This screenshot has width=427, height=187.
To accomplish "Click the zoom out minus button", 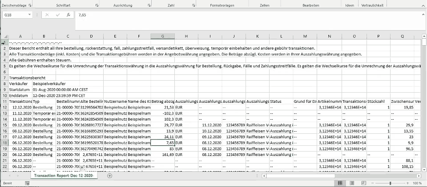I will pyautogui.click(x=373, y=183).
